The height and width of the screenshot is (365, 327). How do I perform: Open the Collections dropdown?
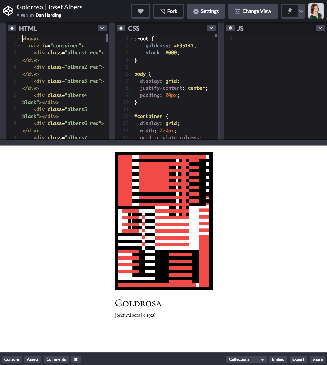tap(247, 359)
